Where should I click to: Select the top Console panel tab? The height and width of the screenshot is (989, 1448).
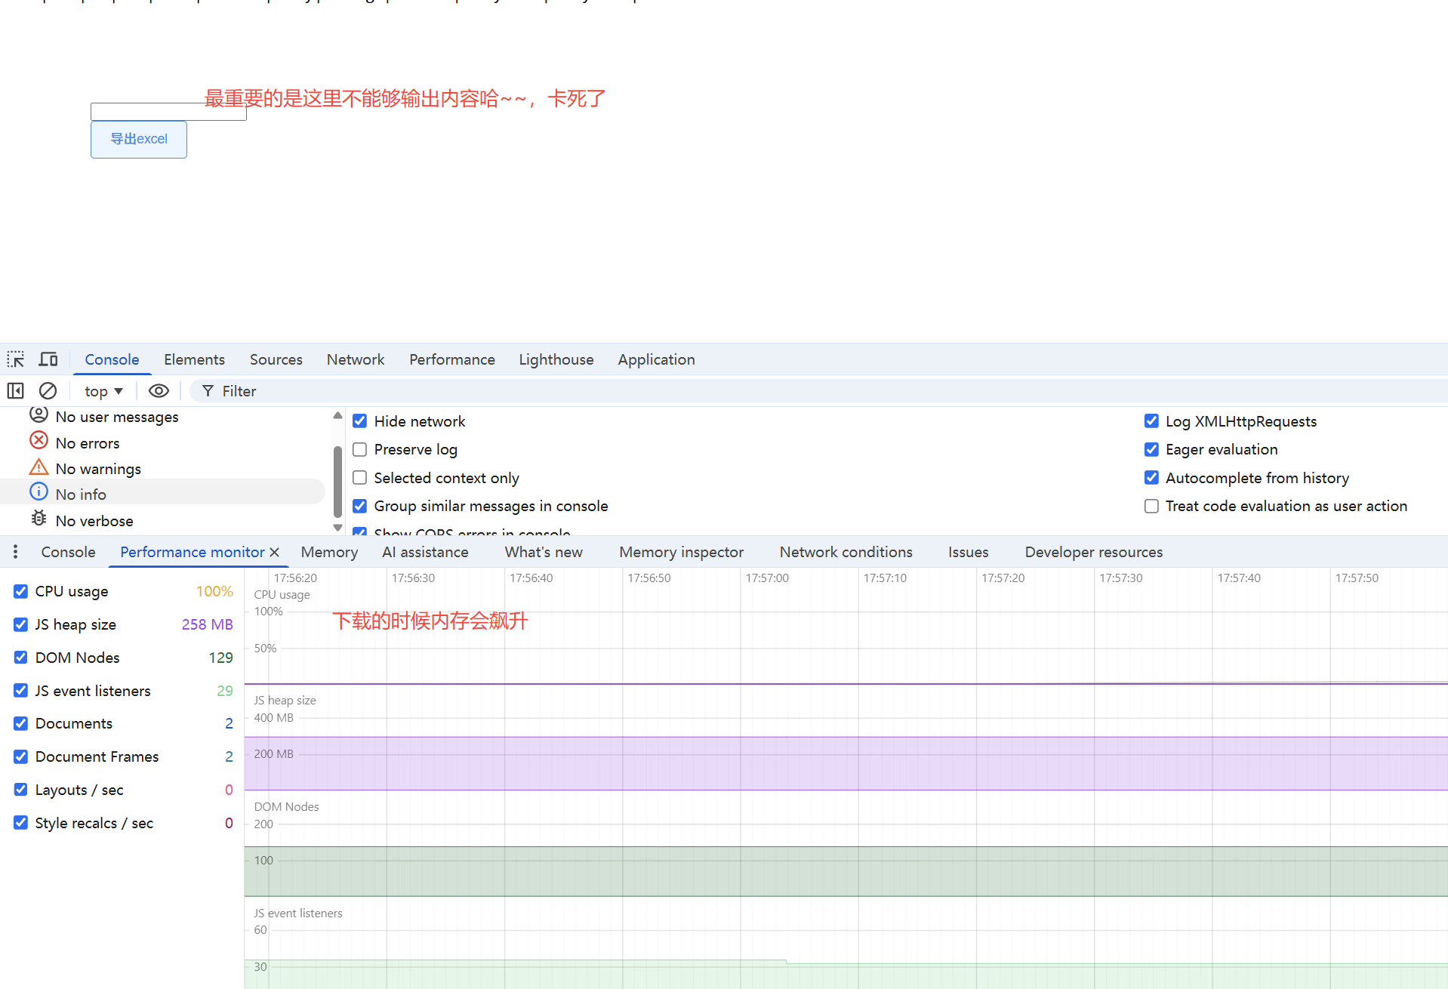tap(112, 359)
